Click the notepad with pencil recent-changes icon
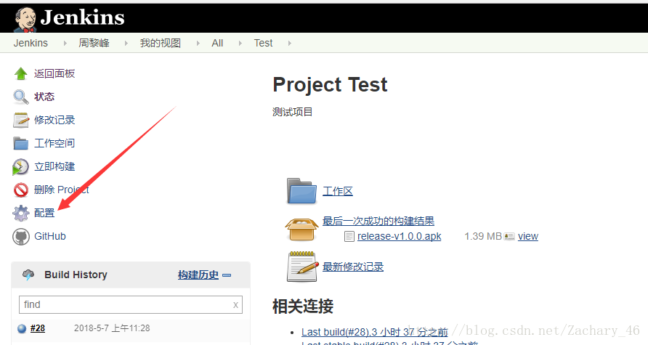This screenshot has height=345, width=648. (302, 267)
